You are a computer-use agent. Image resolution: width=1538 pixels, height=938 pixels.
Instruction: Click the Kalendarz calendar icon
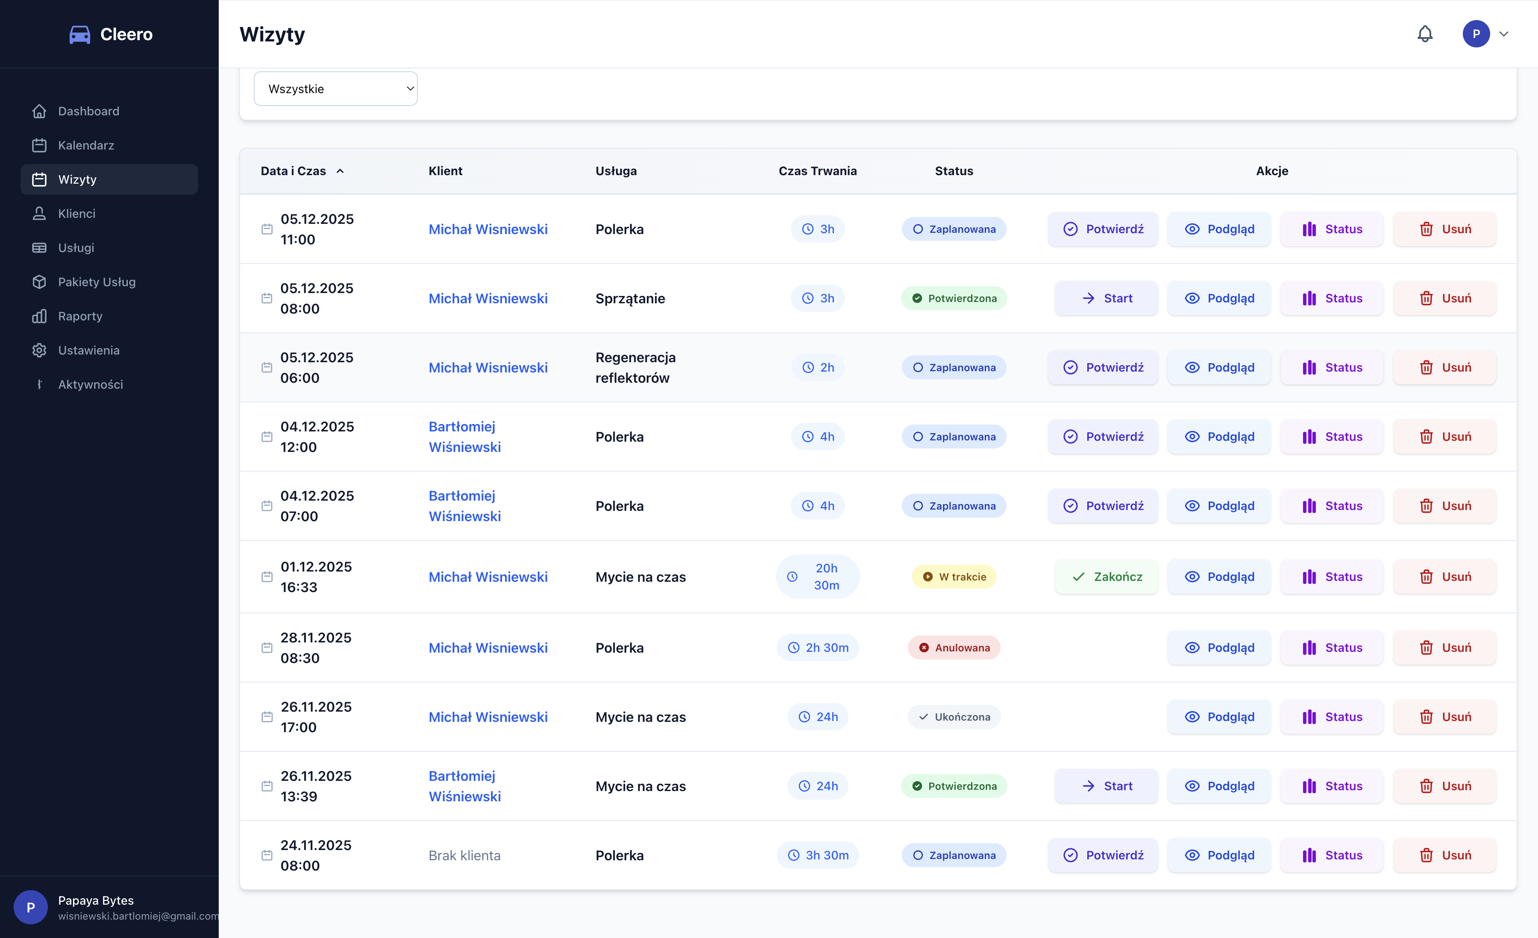[39, 145]
